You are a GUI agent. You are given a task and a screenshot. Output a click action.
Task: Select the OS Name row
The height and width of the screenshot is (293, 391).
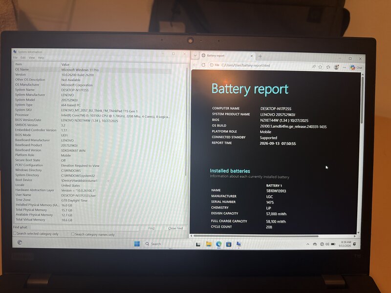pyautogui.click(x=93, y=70)
